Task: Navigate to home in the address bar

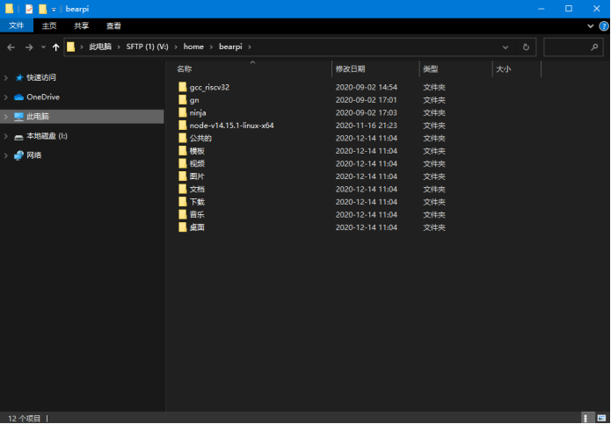Action: [x=193, y=47]
